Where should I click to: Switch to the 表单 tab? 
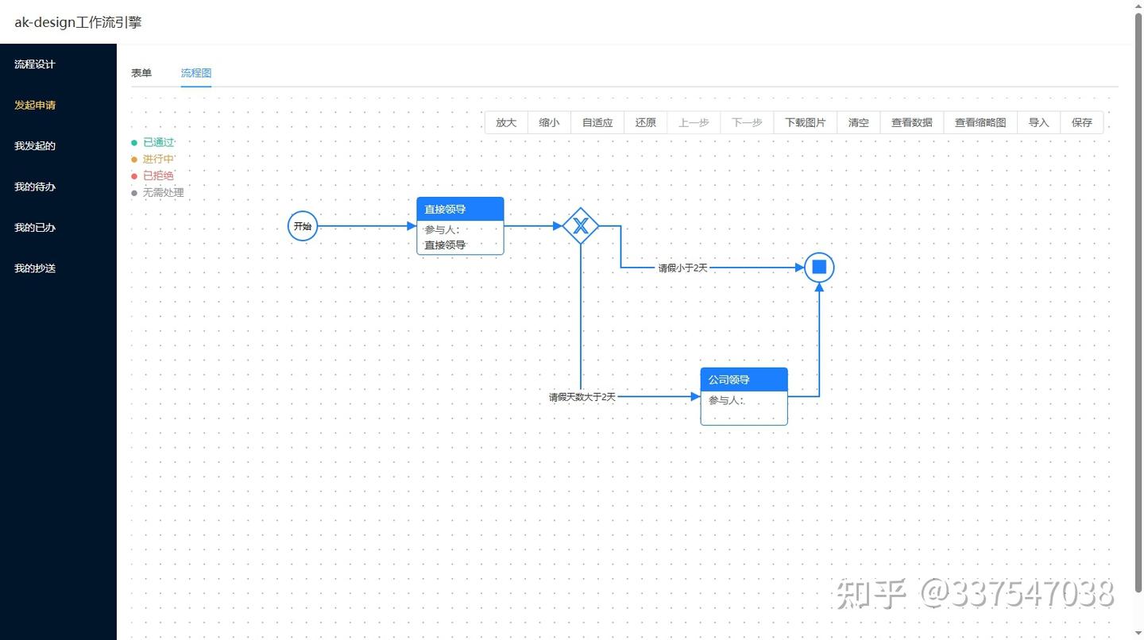pyautogui.click(x=141, y=72)
